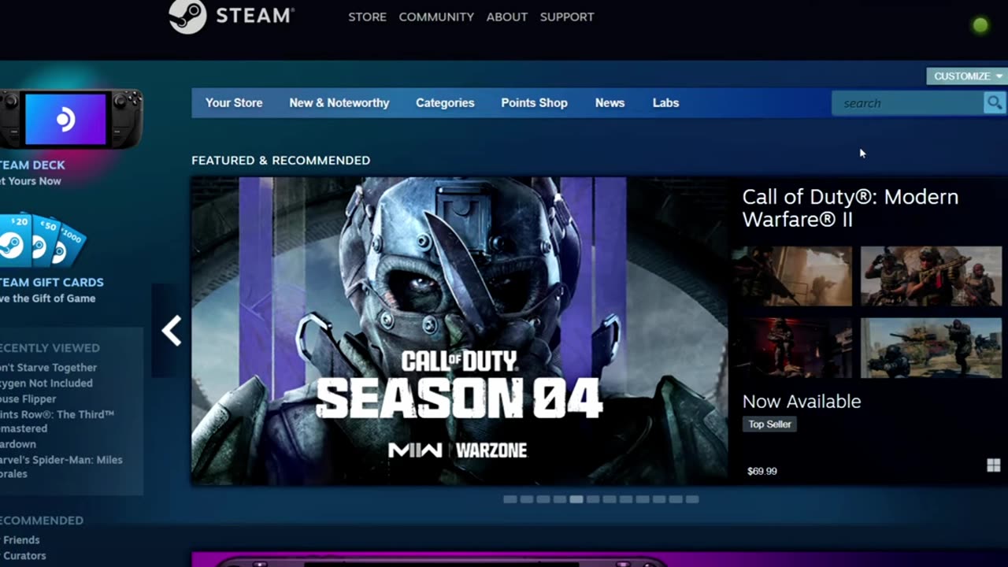Open Marvel's Spider-Man: Miles Morales link
The width and height of the screenshot is (1008, 567).
tap(61, 467)
